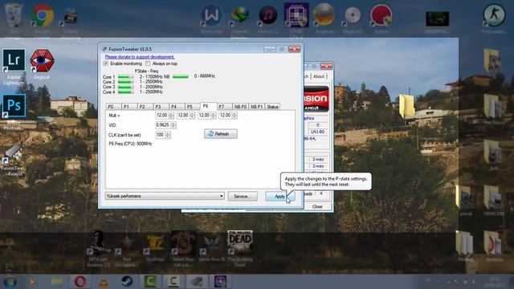The image size is (514, 289).
Task: Switch to the P3 tab
Action: [161, 107]
